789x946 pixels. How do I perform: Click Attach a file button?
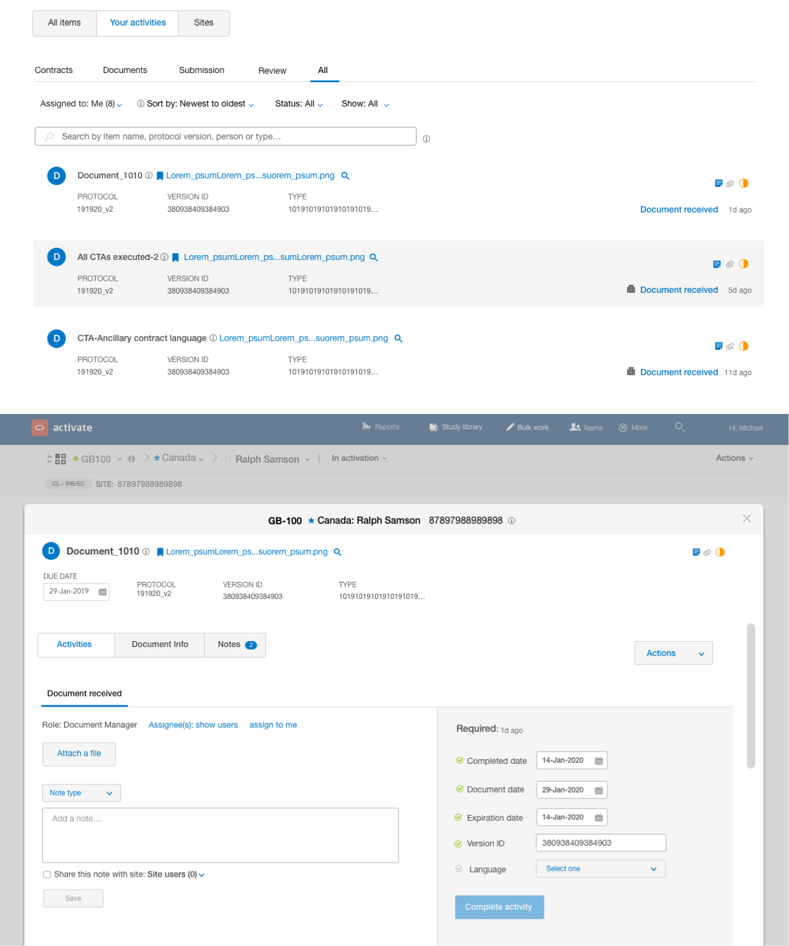pos(79,754)
